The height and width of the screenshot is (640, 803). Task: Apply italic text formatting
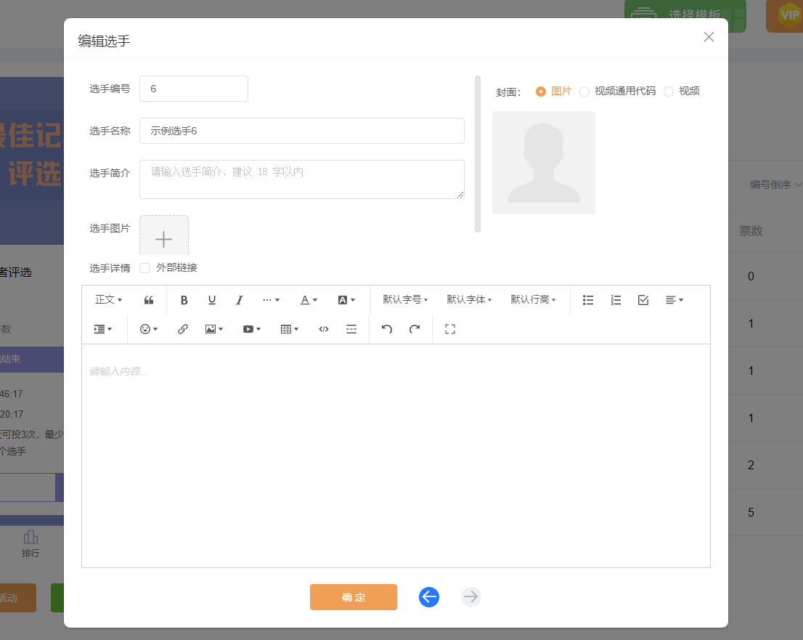coord(239,300)
